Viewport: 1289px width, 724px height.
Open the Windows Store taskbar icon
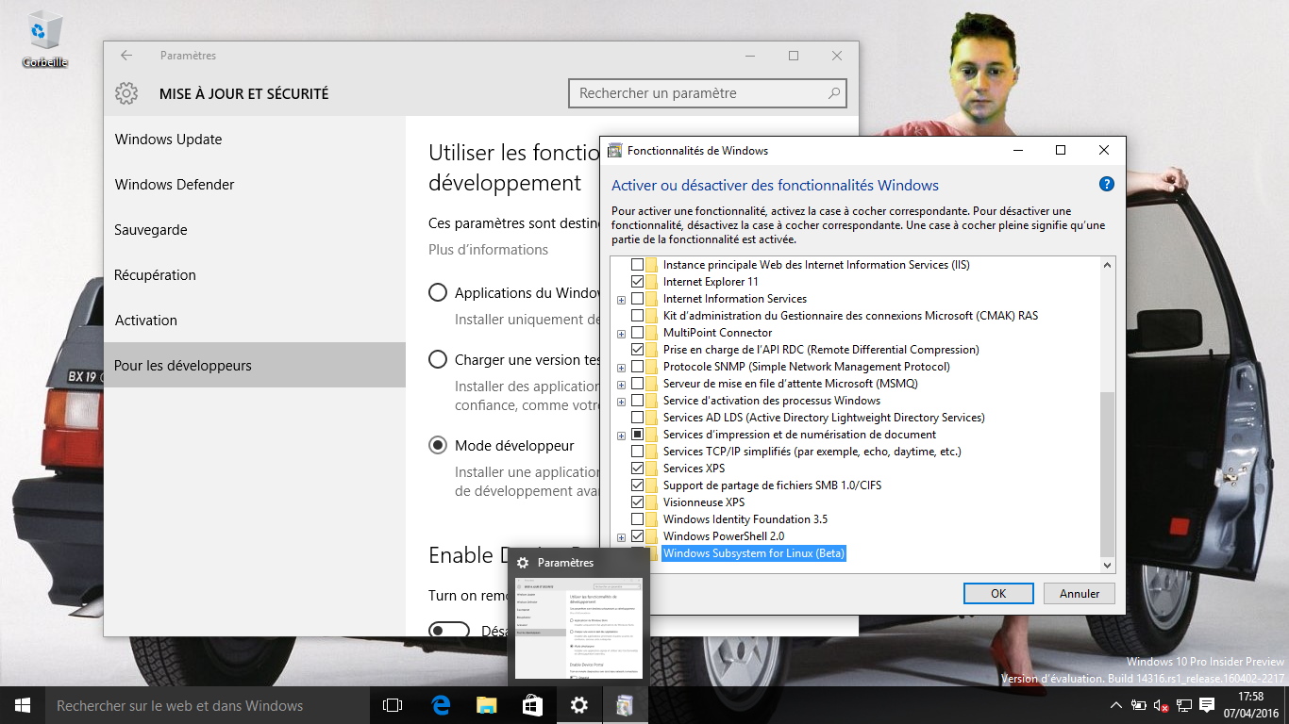click(532, 705)
